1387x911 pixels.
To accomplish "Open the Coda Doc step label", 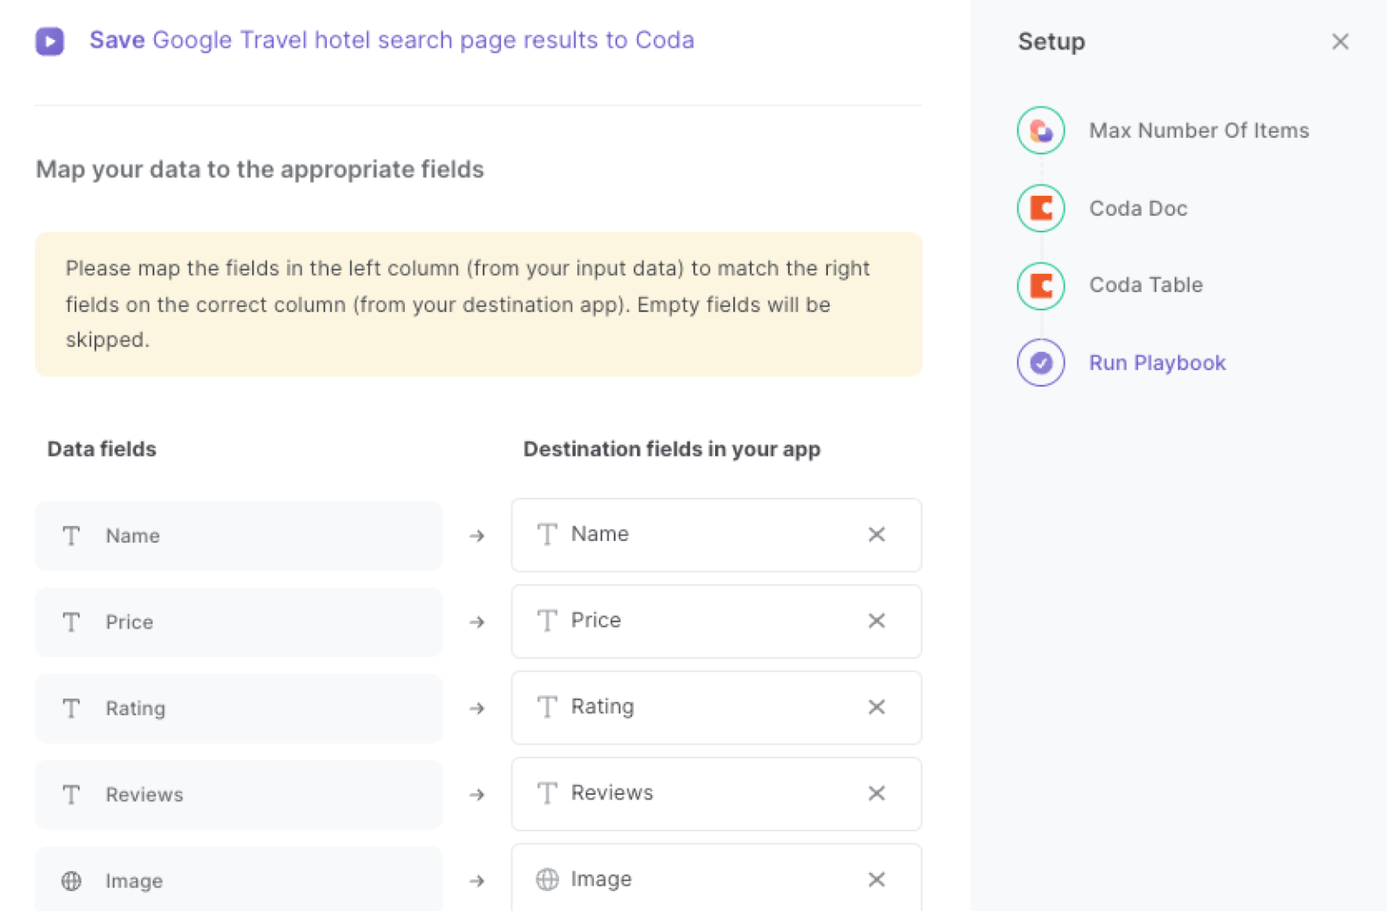I will 1138,208.
